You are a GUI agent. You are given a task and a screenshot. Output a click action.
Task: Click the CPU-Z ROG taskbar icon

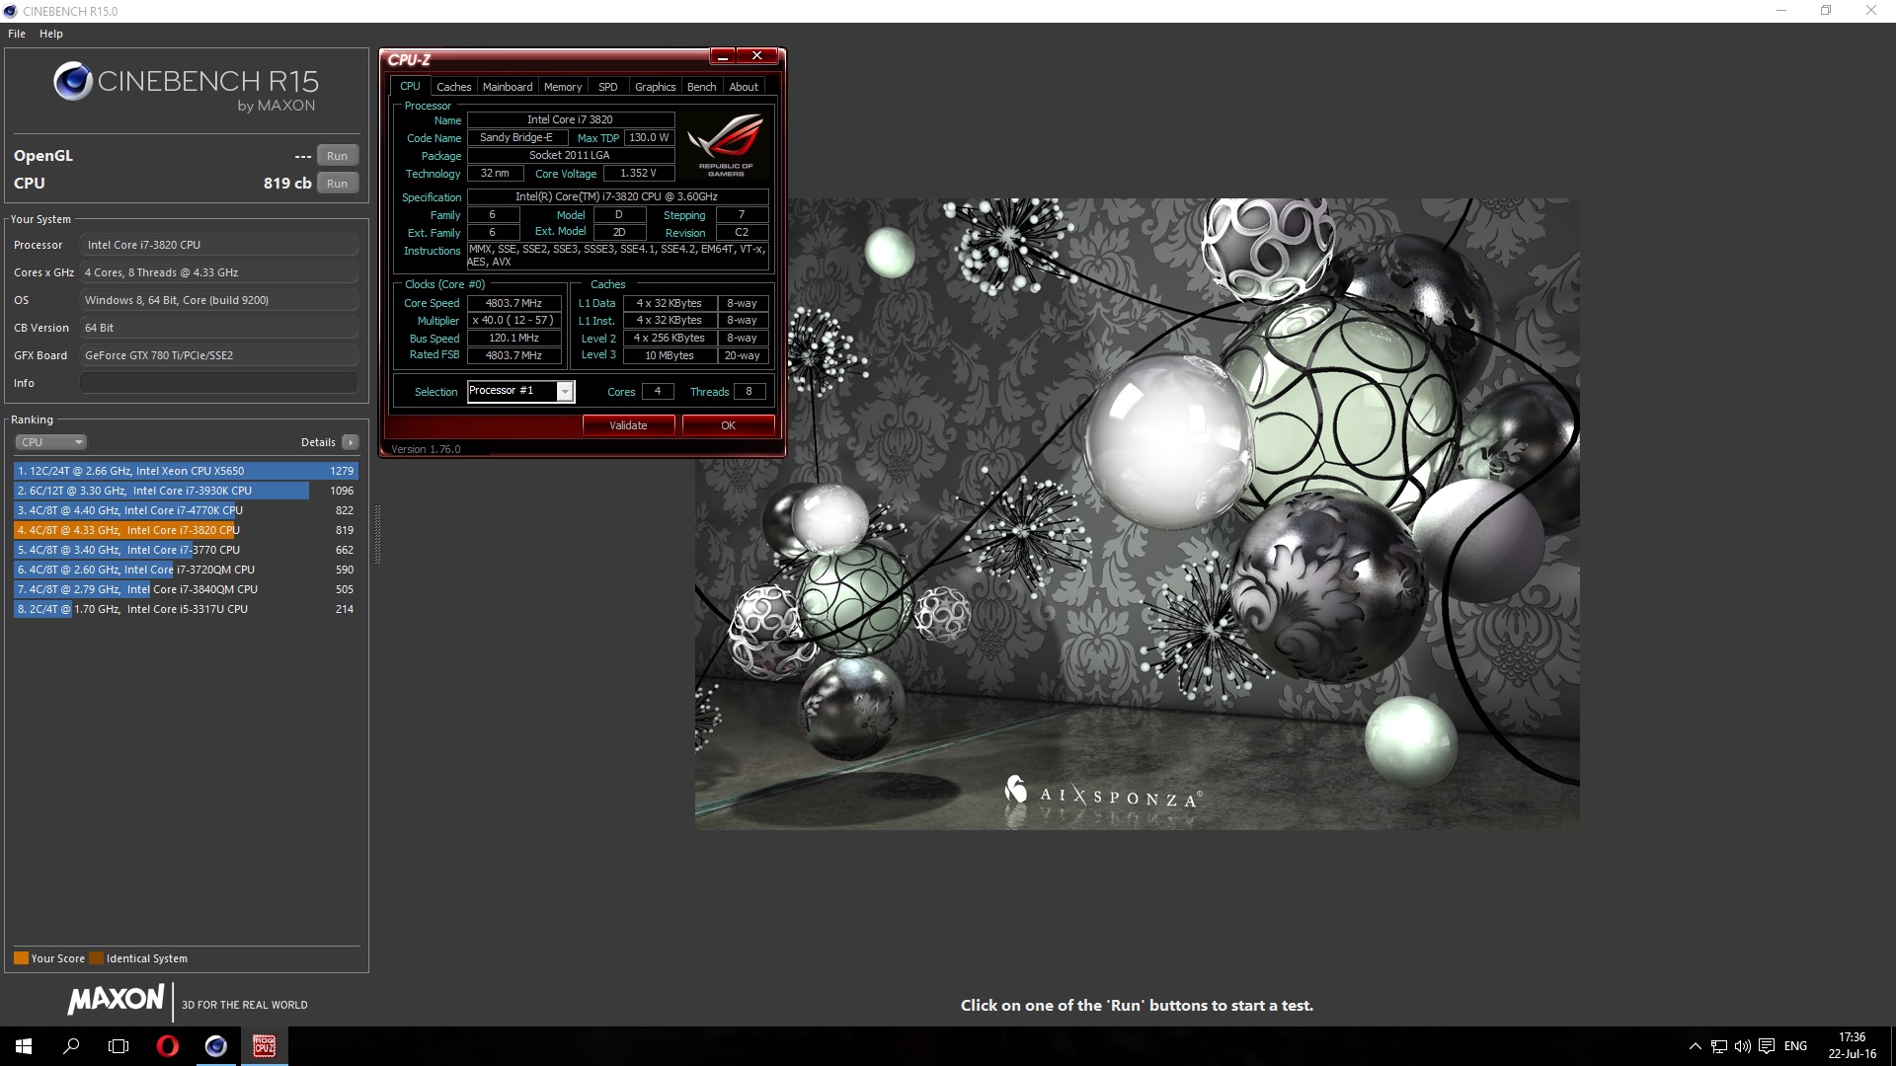coord(264,1046)
